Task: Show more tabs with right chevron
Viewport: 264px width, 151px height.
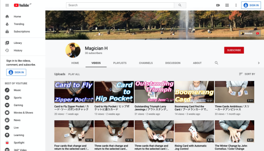Action: tap(259, 63)
